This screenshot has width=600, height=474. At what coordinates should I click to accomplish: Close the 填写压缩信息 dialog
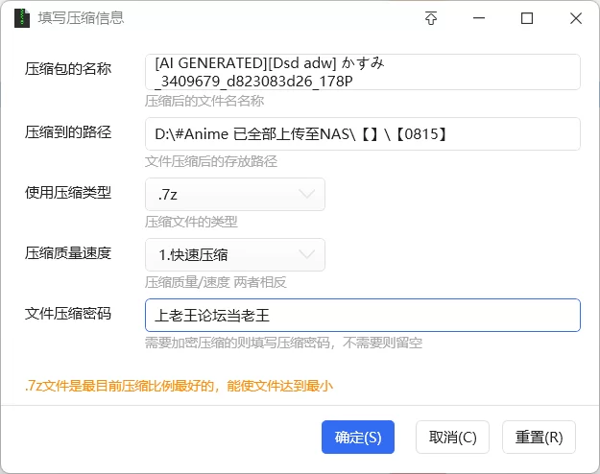click(575, 18)
